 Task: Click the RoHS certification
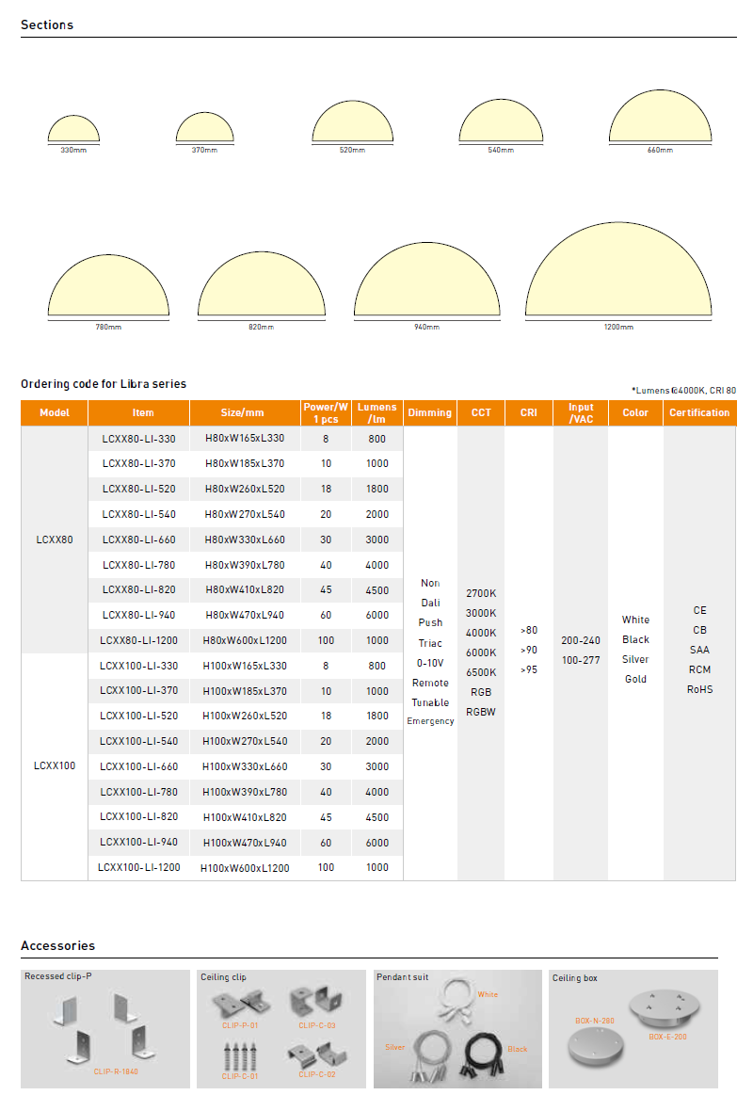pos(700,689)
